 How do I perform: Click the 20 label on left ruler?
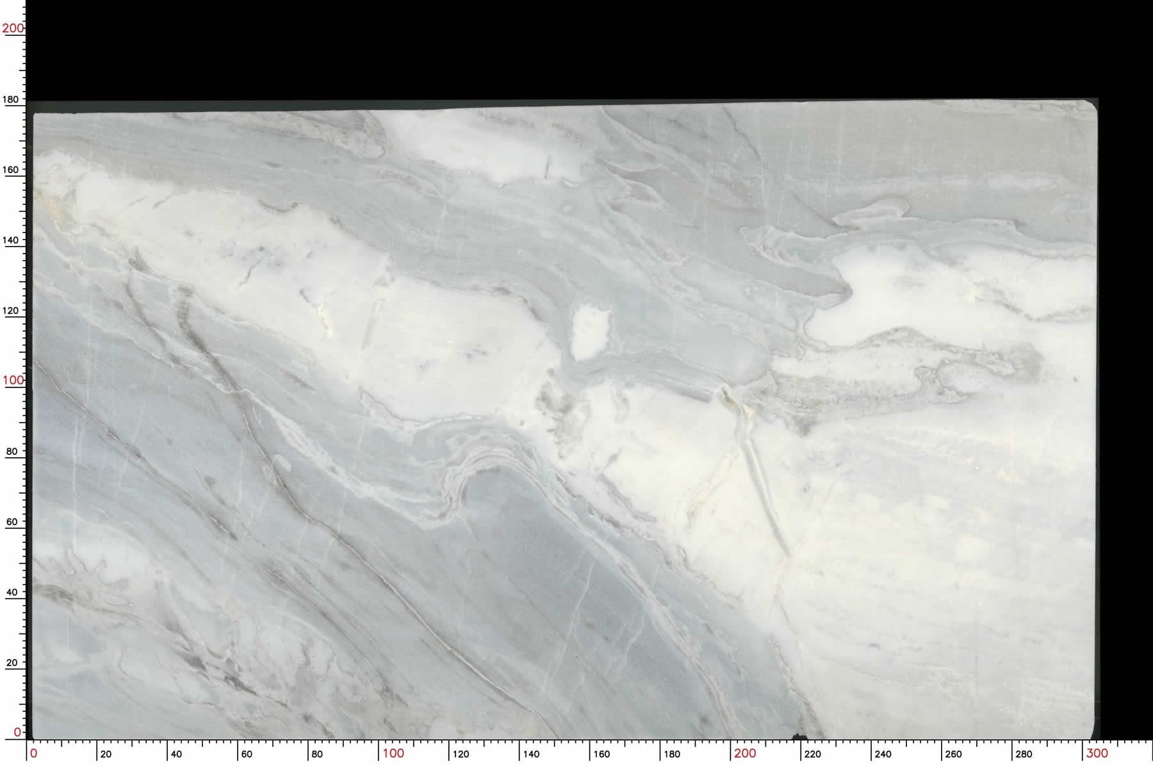coord(12,663)
